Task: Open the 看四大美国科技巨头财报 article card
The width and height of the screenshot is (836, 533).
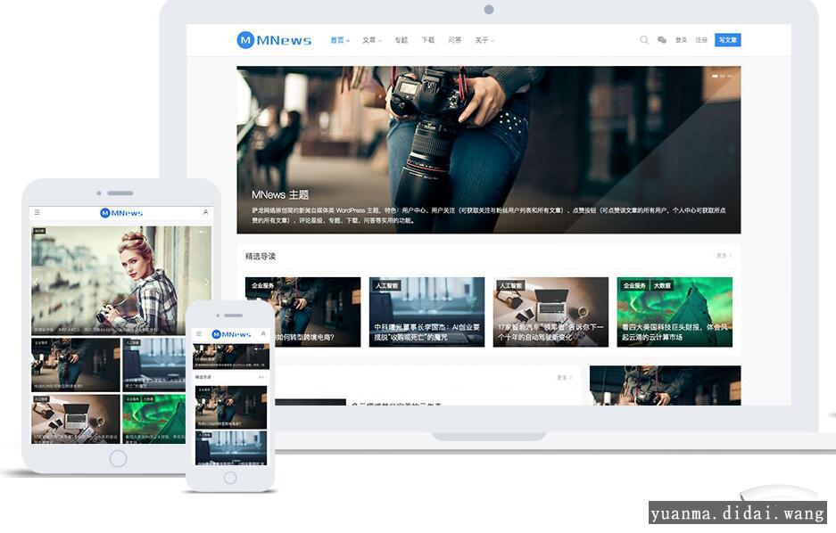Action: click(x=675, y=312)
